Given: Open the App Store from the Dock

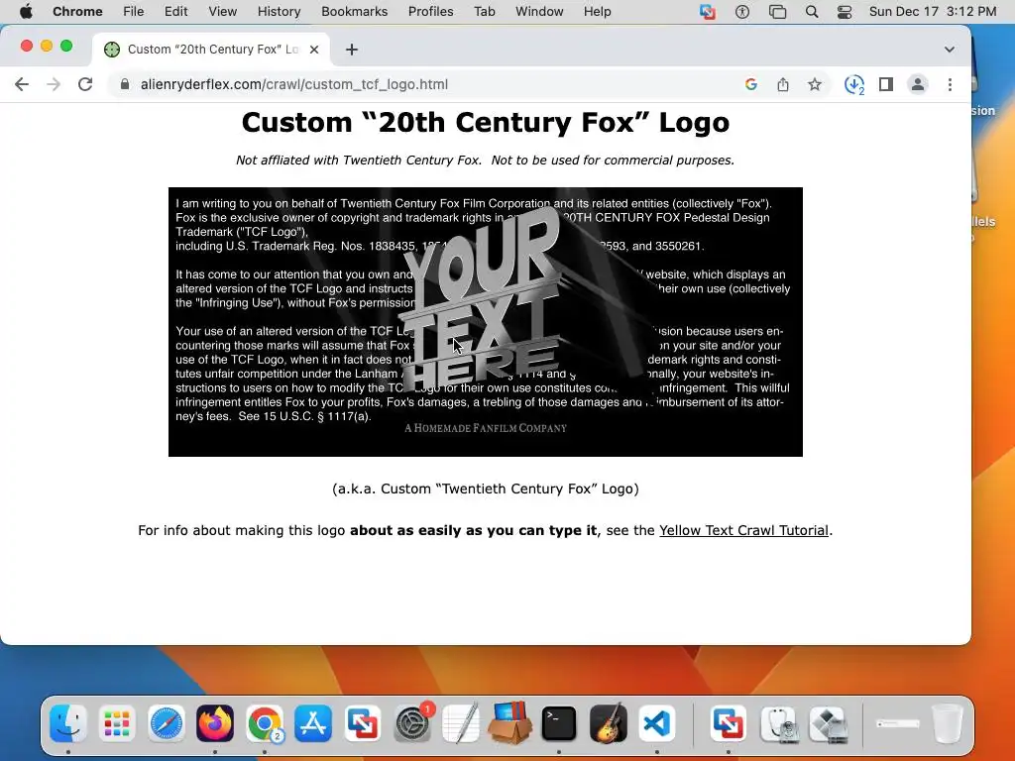Looking at the screenshot, I should pyautogui.click(x=313, y=723).
